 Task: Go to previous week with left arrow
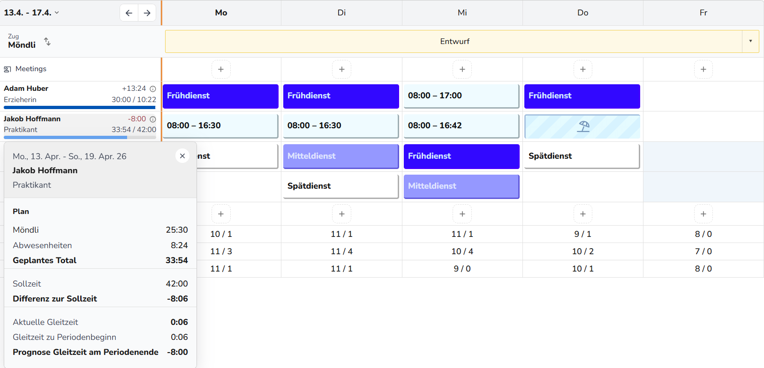(x=129, y=13)
